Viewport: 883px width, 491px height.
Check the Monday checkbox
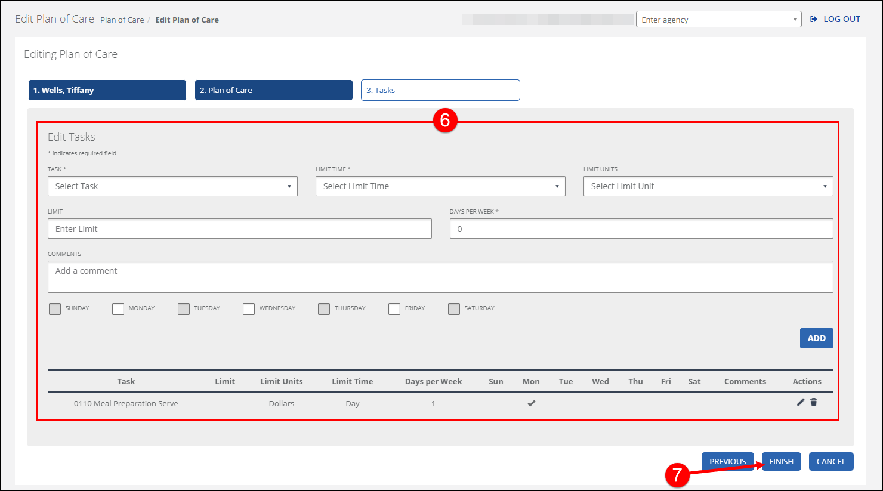click(118, 308)
